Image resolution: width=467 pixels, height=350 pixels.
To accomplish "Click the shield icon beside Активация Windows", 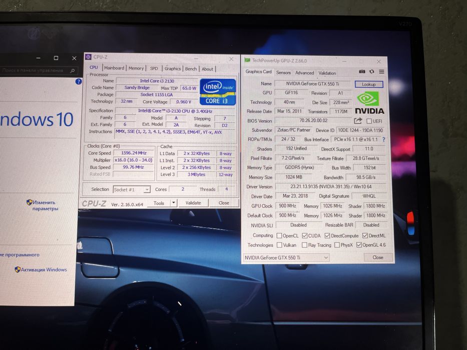I will (x=18, y=269).
